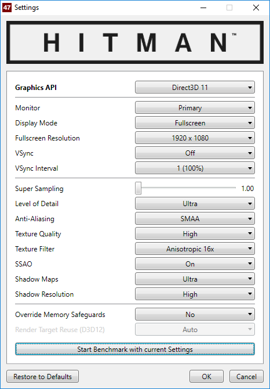Open the Shadow Resolution dropdown
The height and width of the screenshot is (389, 270).
coord(195,294)
